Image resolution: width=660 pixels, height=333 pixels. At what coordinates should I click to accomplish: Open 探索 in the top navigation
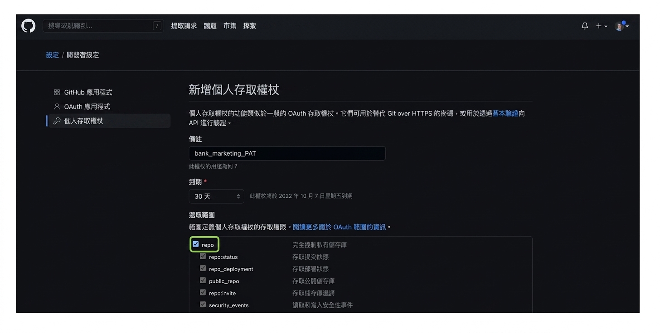[x=249, y=26]
